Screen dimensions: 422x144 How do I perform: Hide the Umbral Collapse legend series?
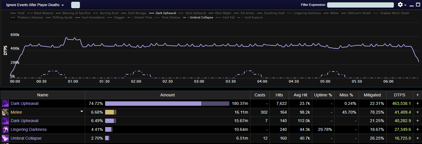click(198, 18)
